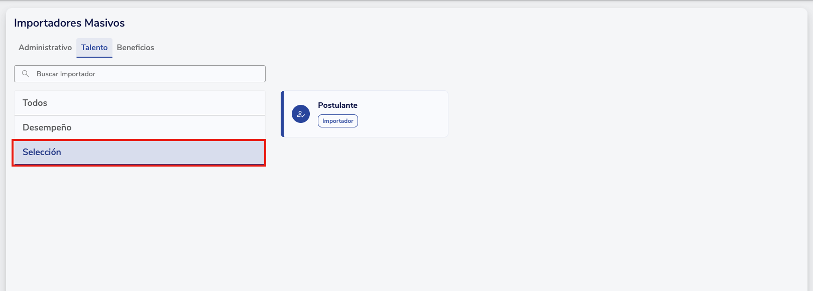Click the empty area right of Desempeño label

pyautogui.click(x=171, y=127)
